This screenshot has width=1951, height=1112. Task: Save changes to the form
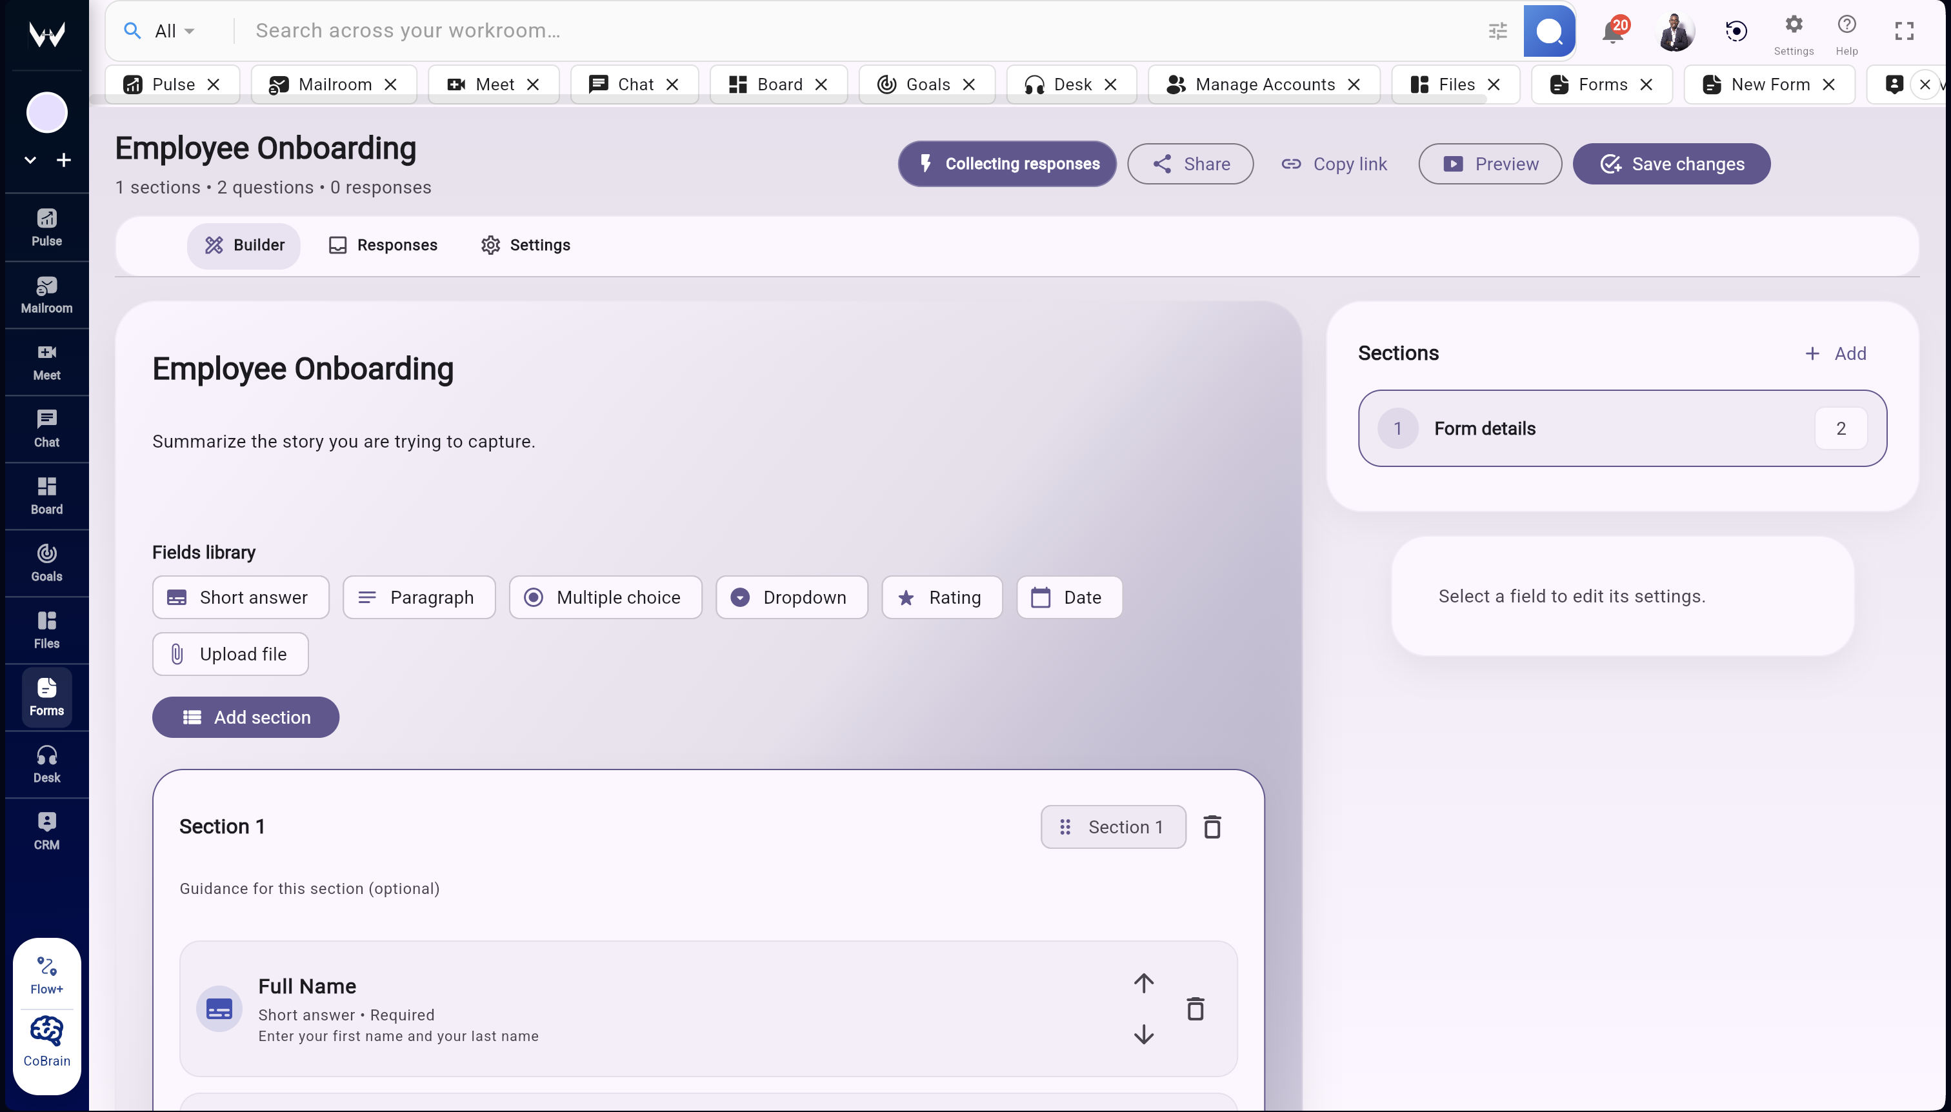(1672, 163)
